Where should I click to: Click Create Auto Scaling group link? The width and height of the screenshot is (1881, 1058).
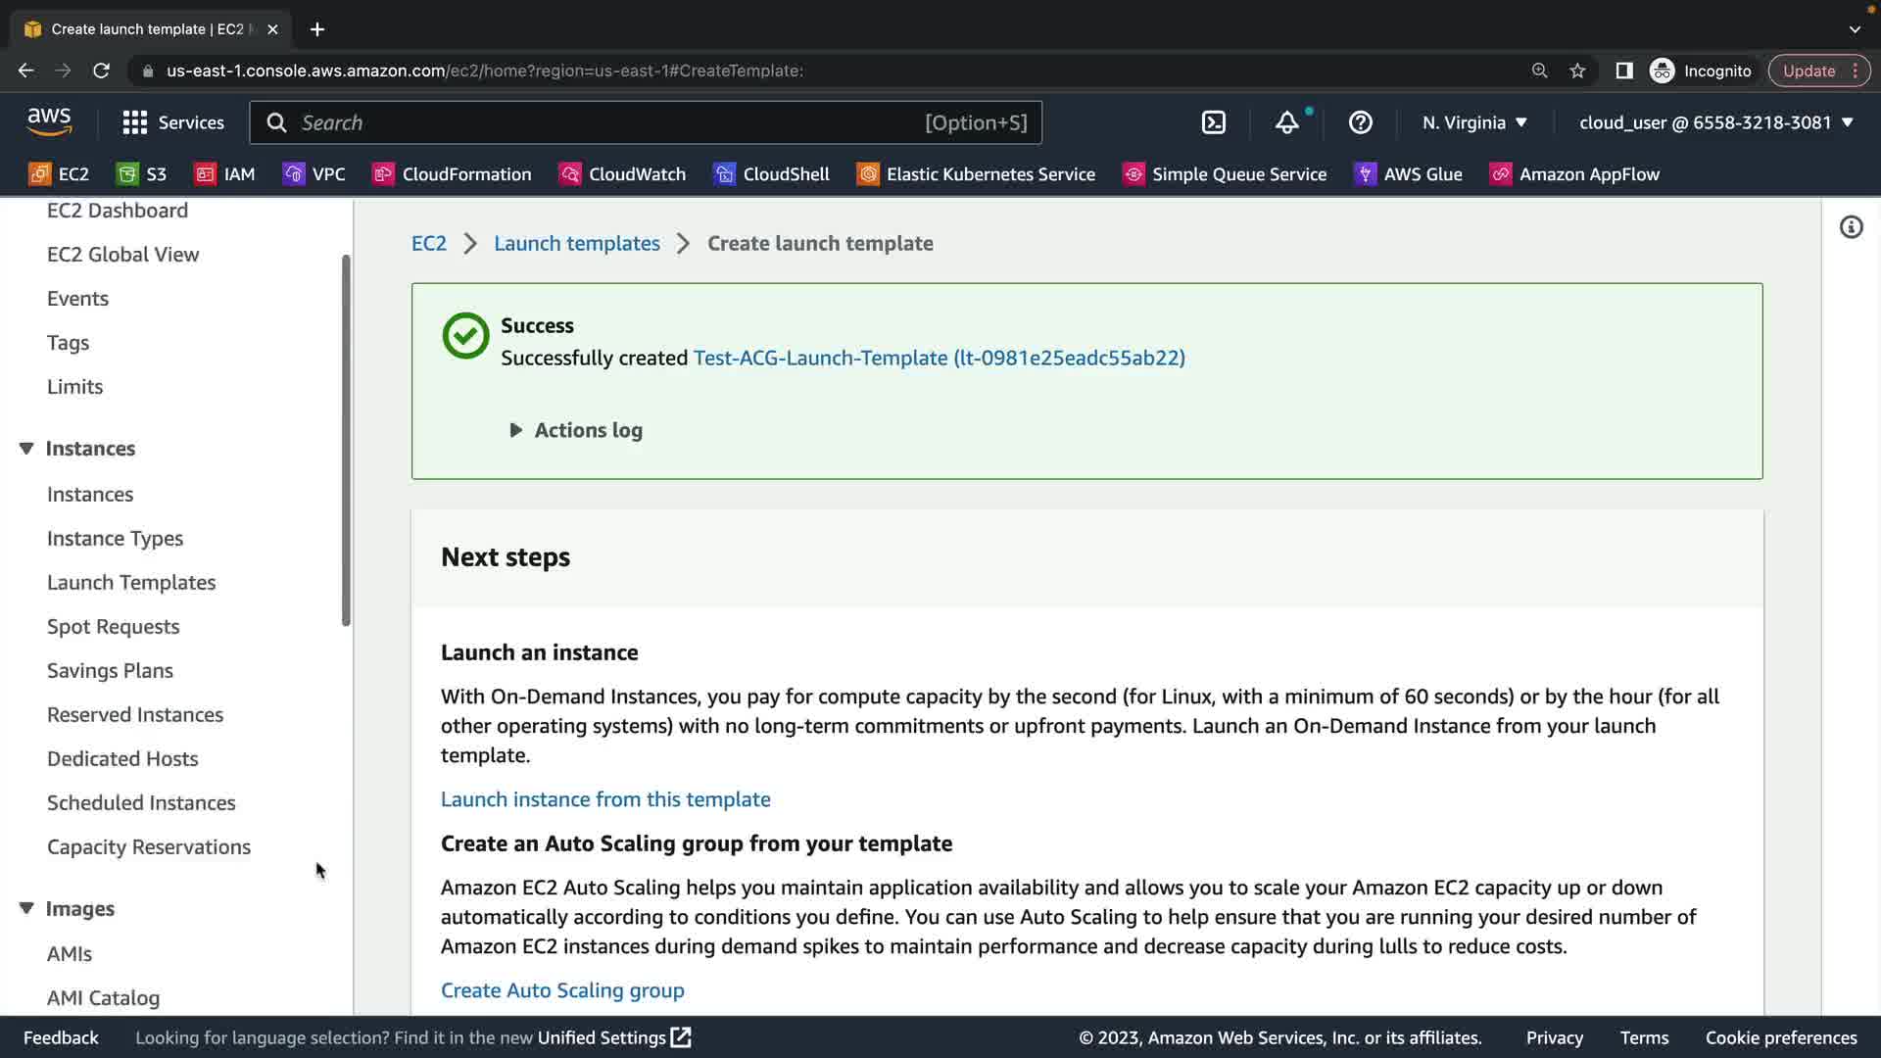pos(562,990)
